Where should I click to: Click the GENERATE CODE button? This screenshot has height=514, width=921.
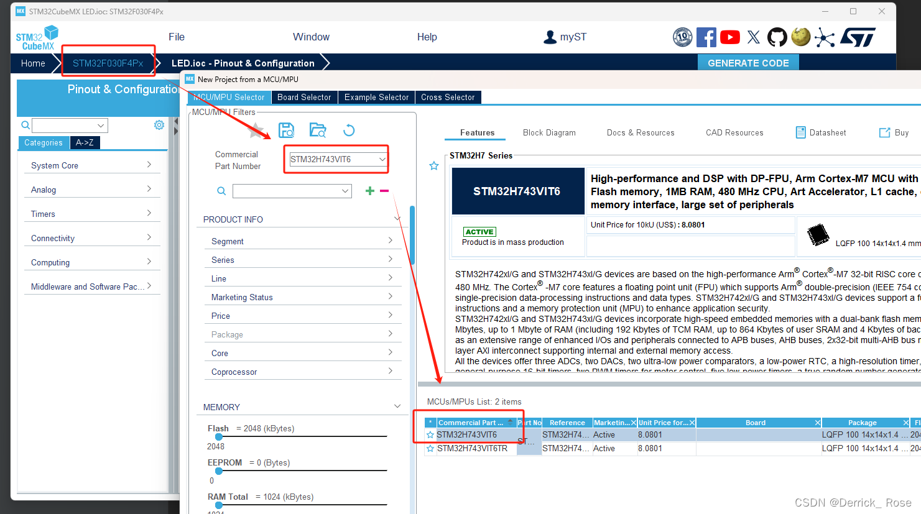(x=748, y=63)
